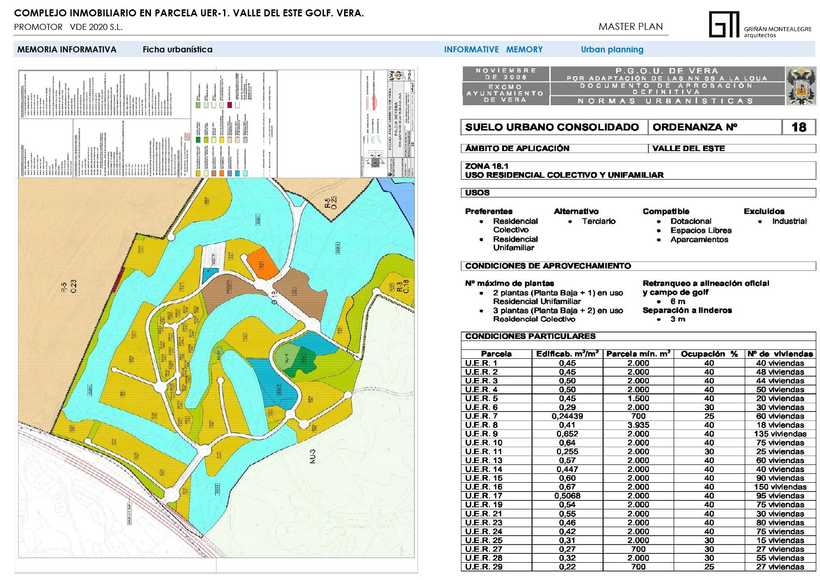Click the 'R-3 0.18' label on the map
The height and width of the screenshot is (580, 820).
click(x=403, y=287)
